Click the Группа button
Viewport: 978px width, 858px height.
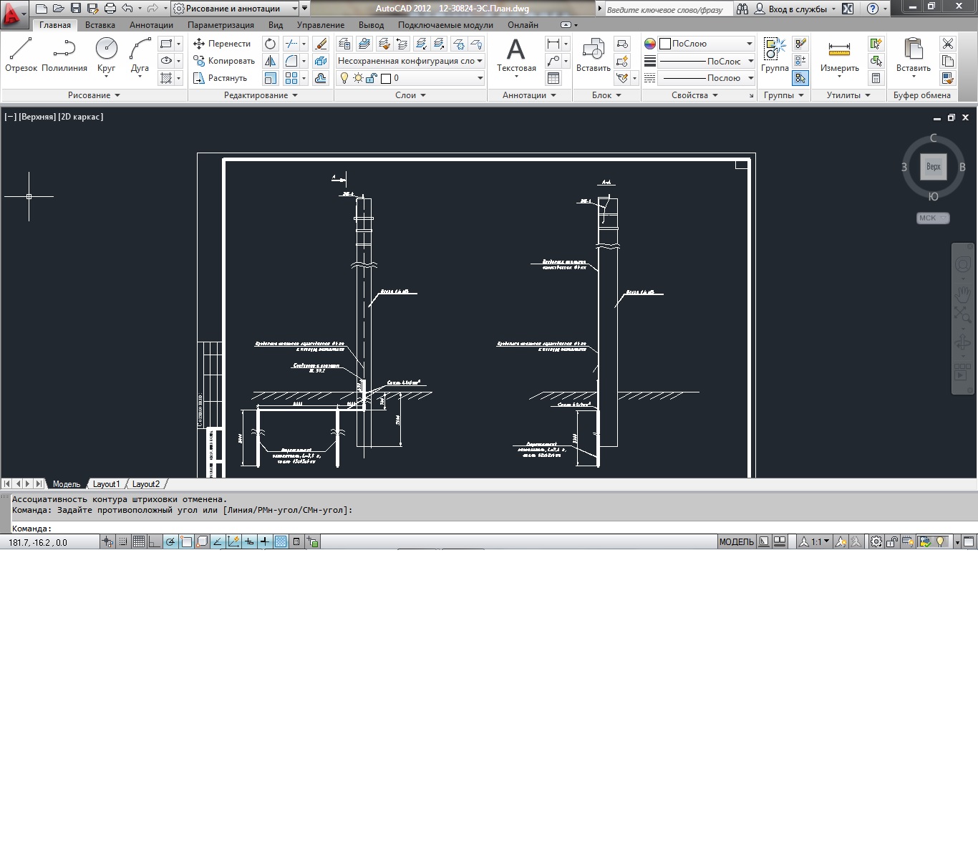pos(775,55)
